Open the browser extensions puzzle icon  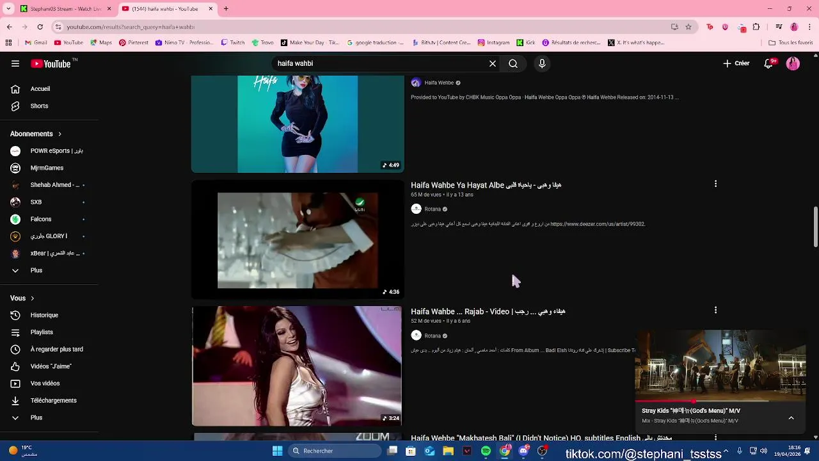click(756, 27)
